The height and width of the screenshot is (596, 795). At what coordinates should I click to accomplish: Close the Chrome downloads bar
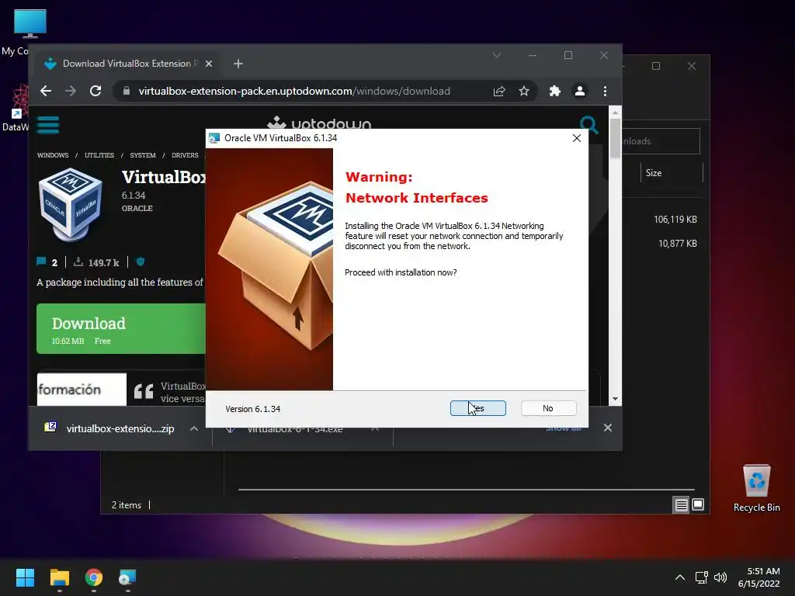pyautogui.click(x=607, y=428)
